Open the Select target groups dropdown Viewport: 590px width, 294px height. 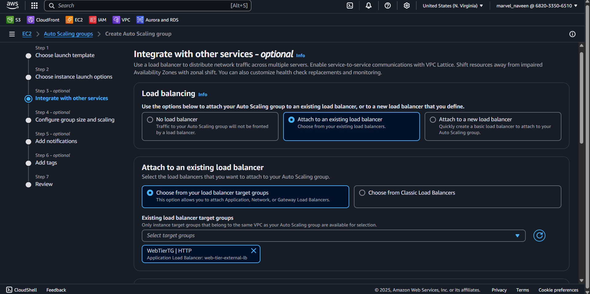click(334, 236)
